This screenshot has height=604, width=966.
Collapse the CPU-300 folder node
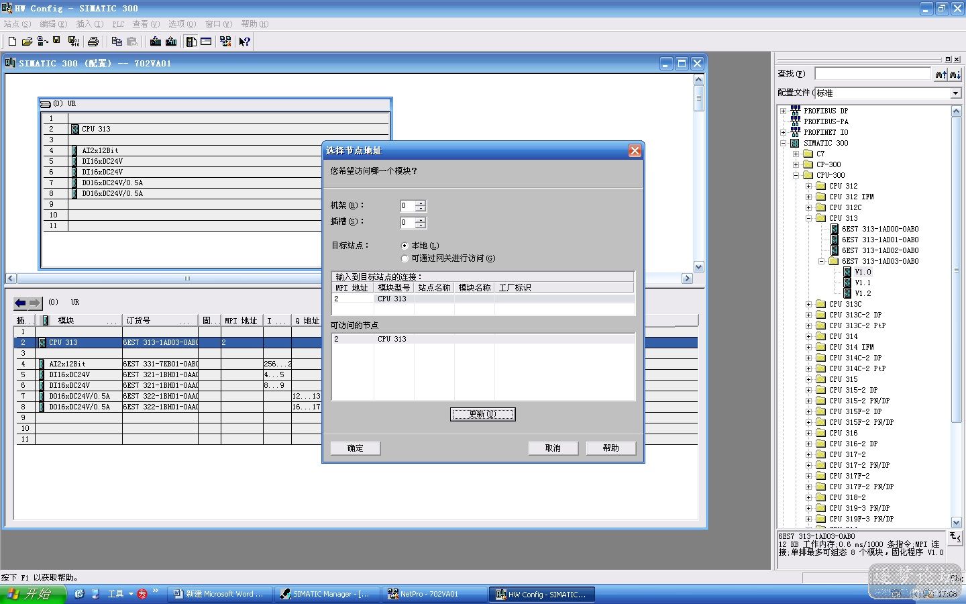point(796,175)
